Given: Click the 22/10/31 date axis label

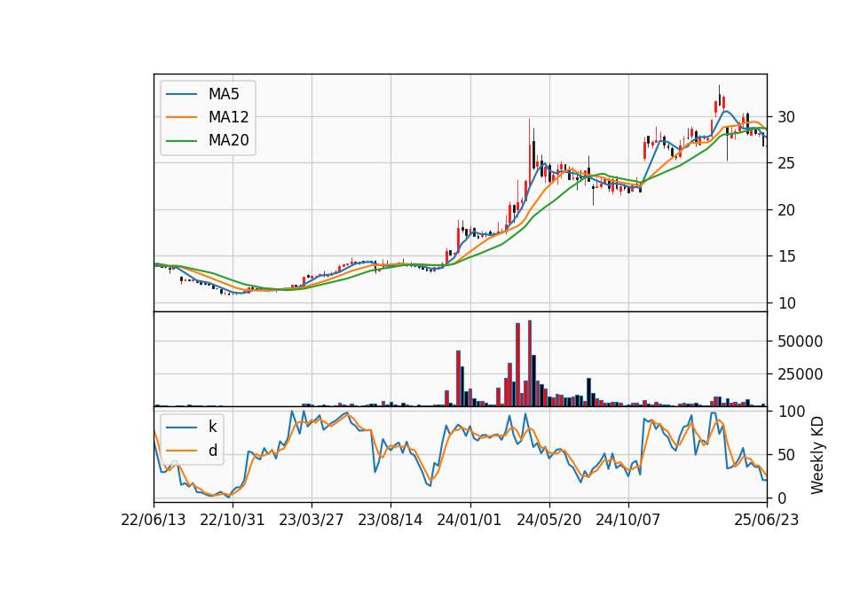Looking at the screenshot, I should coord(233,520).
